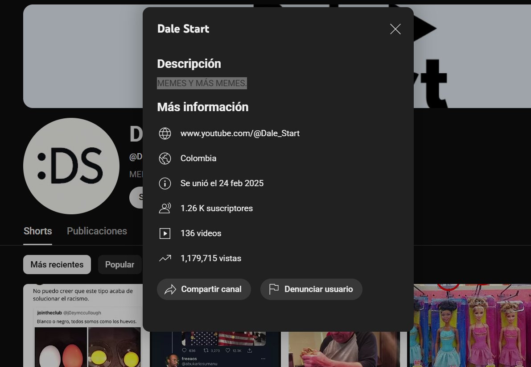Click the channel banner image
This screenshot has width=531, height=367.
pyautogui.click(x=82, y=56)
